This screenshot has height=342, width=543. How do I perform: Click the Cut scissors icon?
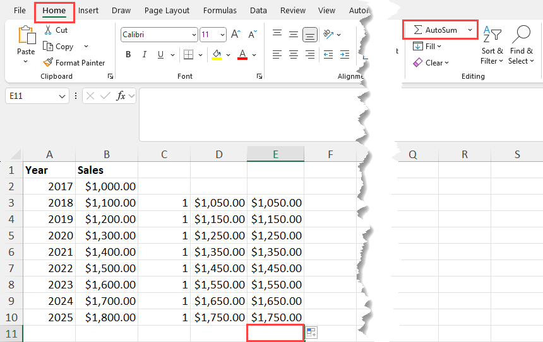[48, 30]
